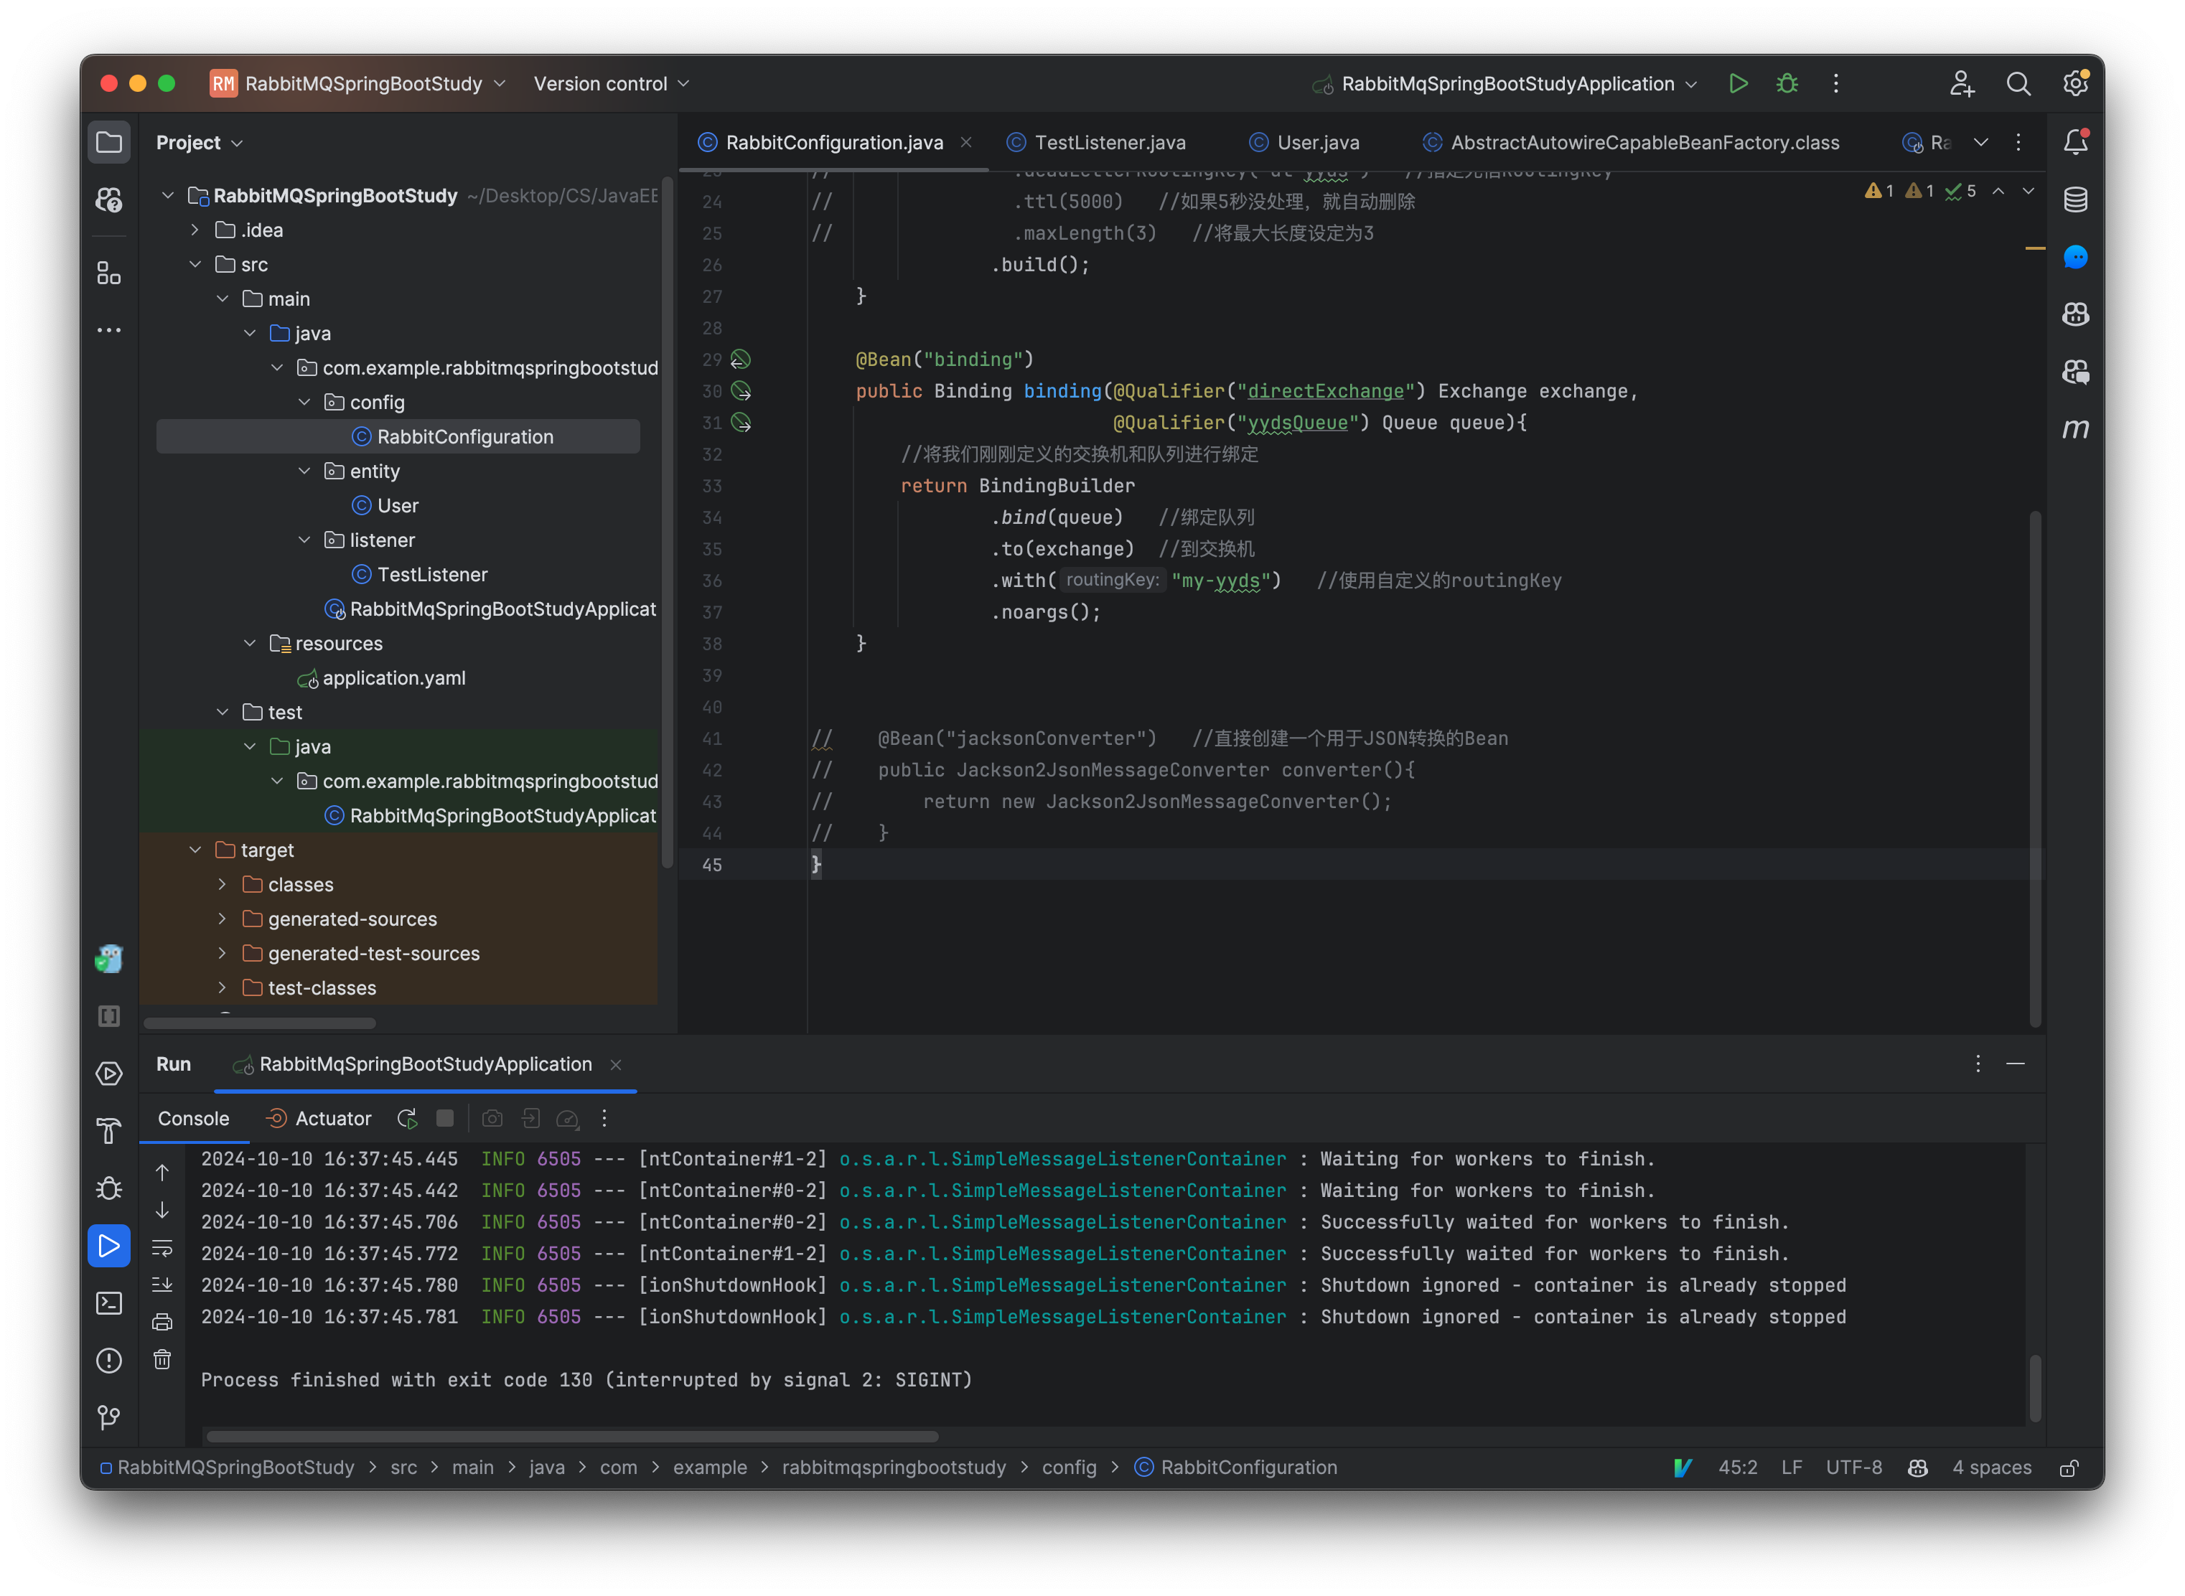The width and height of the screenshot is (2185, 1596).
Task: Clear console output with trash icon
Action: [162, 1359]
